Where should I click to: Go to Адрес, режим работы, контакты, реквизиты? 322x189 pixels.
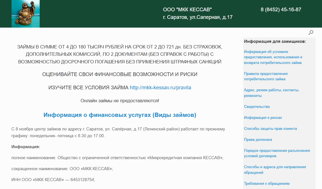pyautogui.click(x=271, y=93)
